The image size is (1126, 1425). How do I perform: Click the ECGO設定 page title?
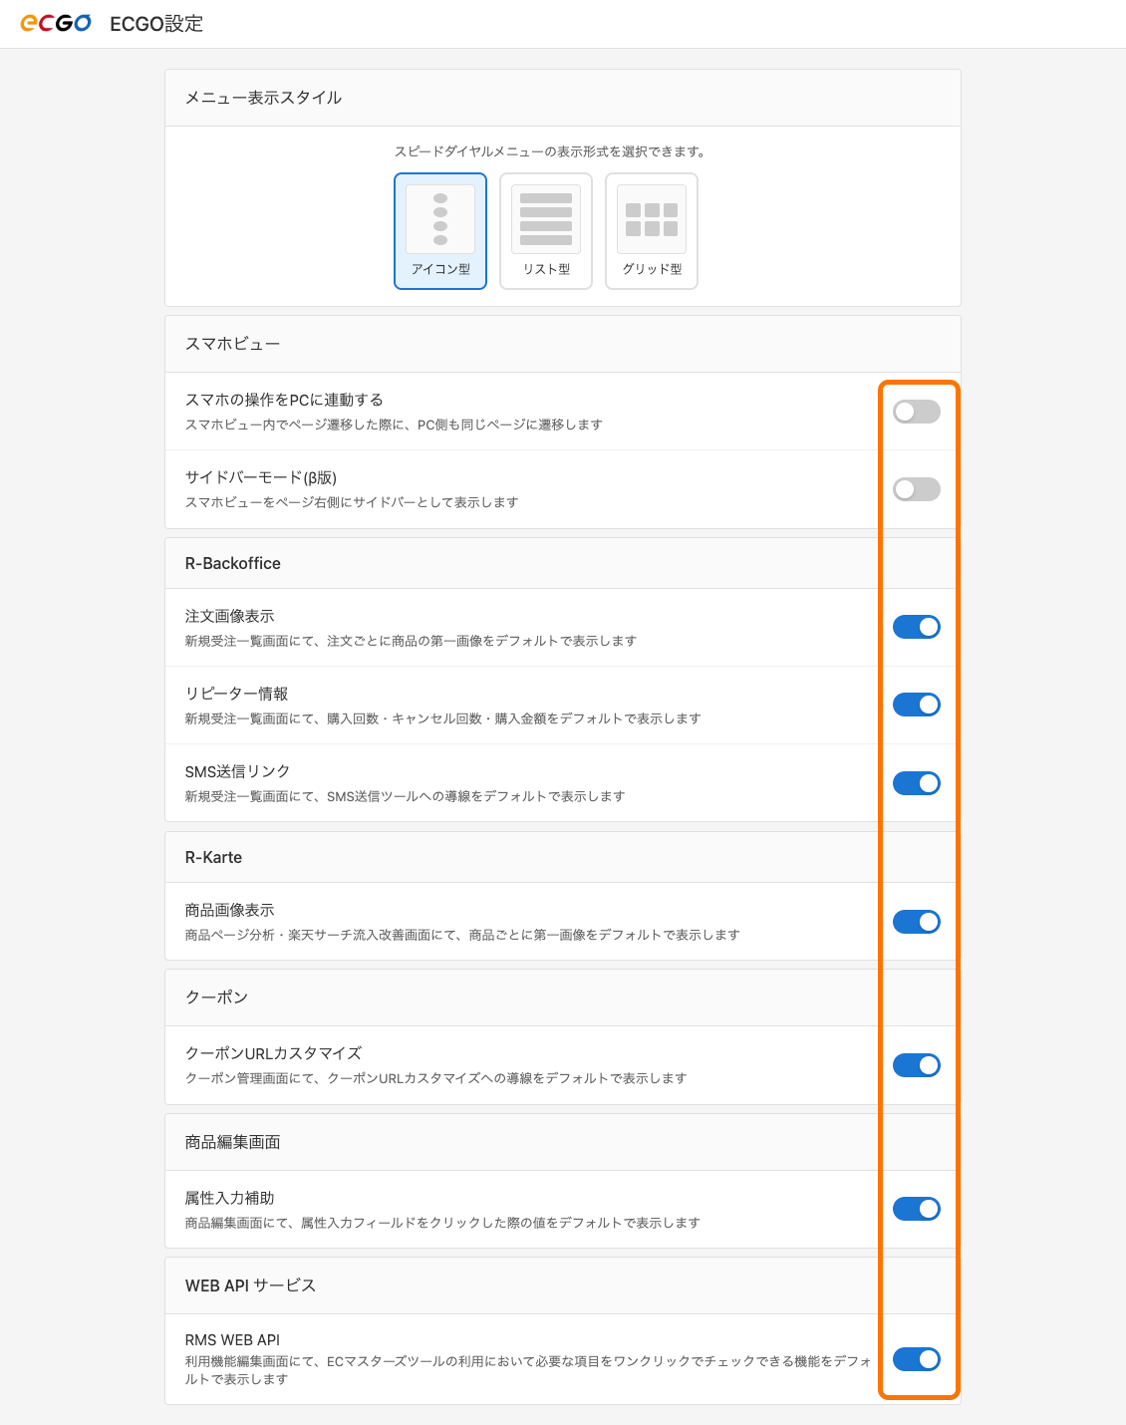click(156, 24)
